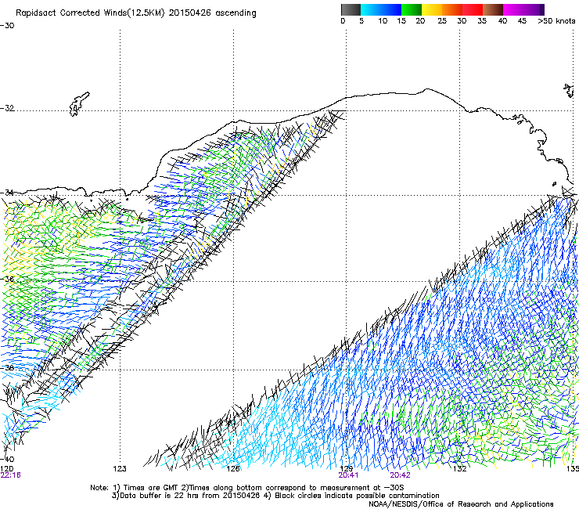Screen dimensions: 579x509
Task: Click the '-36' latitude label
Action: tap(7, 279)
